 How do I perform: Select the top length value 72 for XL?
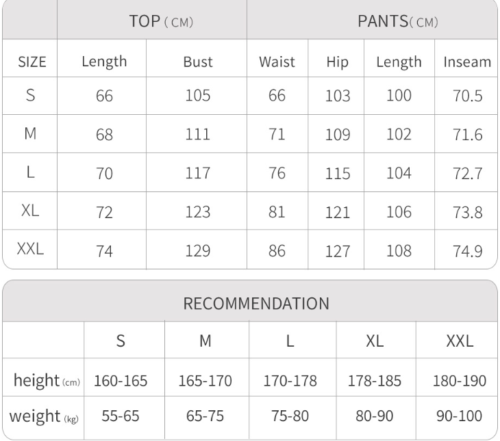click(104, 213)
